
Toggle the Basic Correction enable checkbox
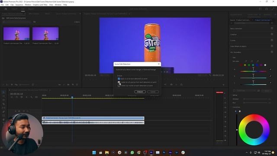(272, 28)
